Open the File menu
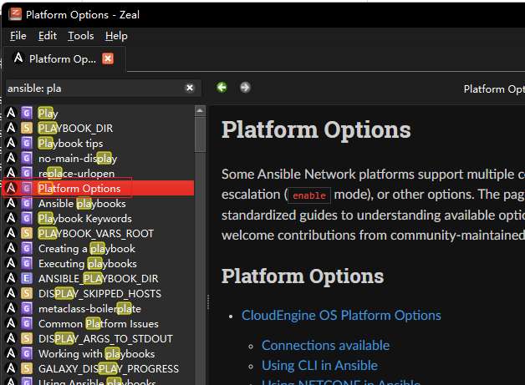This screenshot has width=525, height=385. pyautogui.click(x=18, y=36)
